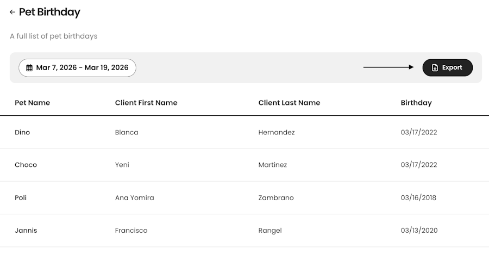Sort by Client Last Name column header
Image resolution: width=489 pixels, height=254 pixels.
click(x=290, y=103)
